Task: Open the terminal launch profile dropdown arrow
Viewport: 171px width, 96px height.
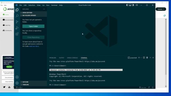Action: [x=141, y=58]
